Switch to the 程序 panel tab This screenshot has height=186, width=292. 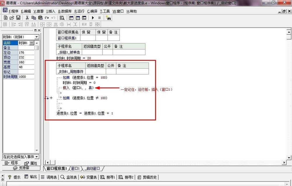click(x=11, y=163)
